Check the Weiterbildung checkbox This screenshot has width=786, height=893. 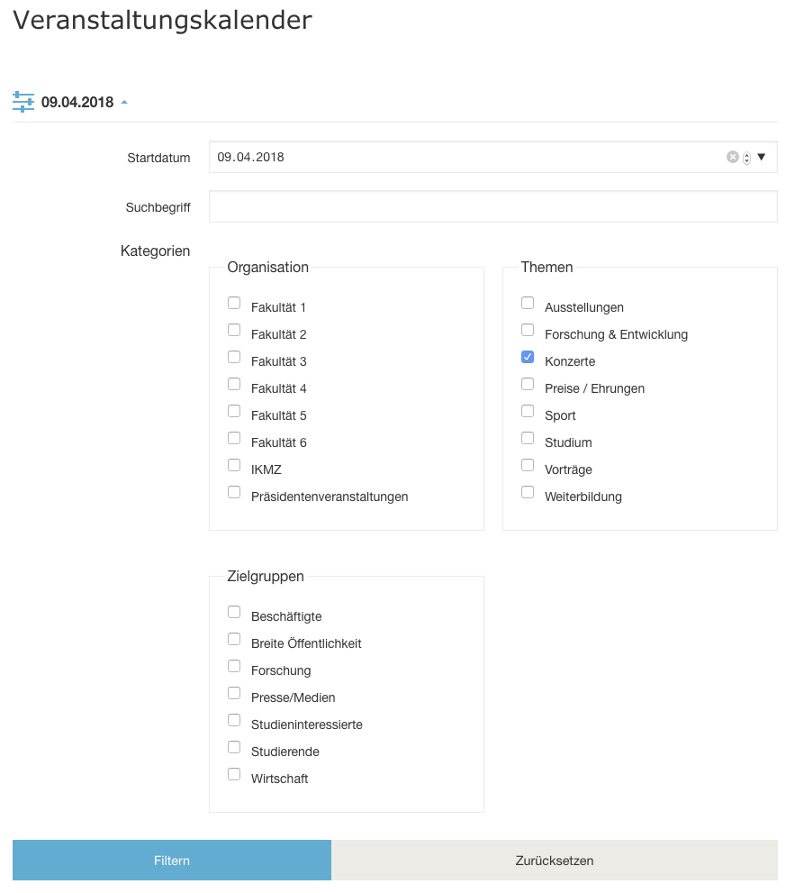coord(528,492)
